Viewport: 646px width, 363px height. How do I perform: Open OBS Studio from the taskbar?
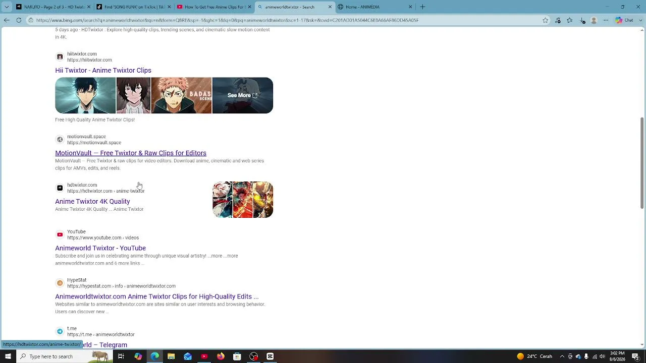(254, 356)
